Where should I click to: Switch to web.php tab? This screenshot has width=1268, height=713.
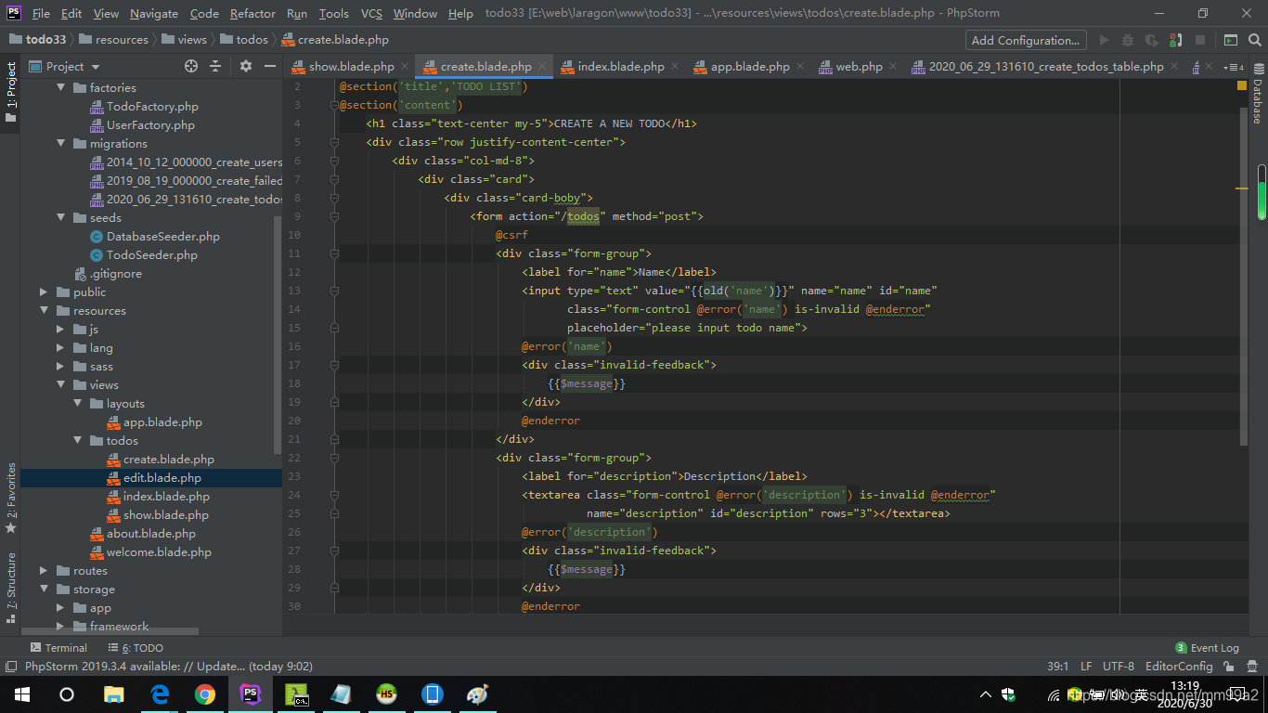tap(858, 66)
